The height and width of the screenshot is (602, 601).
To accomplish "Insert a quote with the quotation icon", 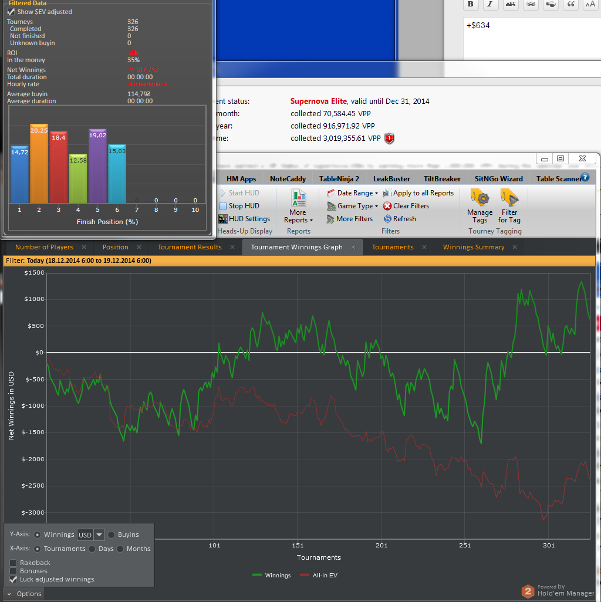I will coord(571,4).
